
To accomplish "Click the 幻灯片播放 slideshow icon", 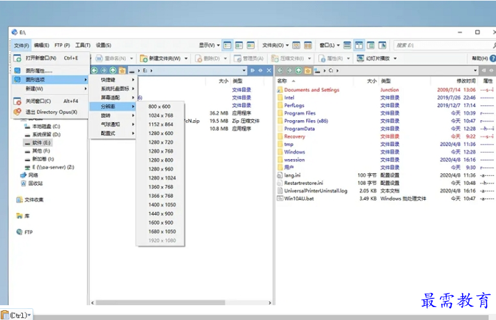I will [360, 58].
